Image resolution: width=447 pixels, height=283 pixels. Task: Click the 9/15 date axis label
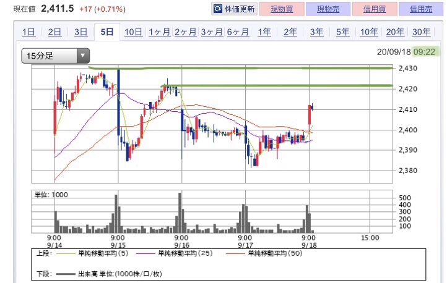[x=118, y=245]
